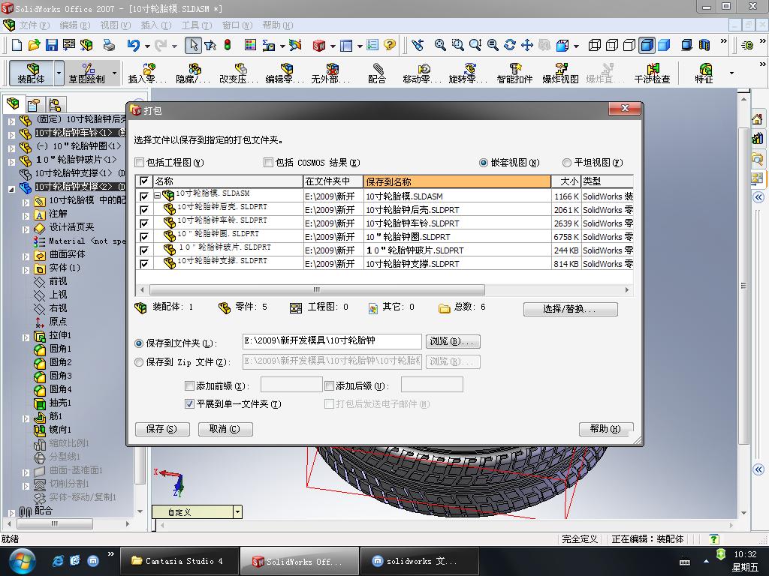769x576 pixels.
Task: Click the Hide/Show Components tool
Action: [193, 73]
